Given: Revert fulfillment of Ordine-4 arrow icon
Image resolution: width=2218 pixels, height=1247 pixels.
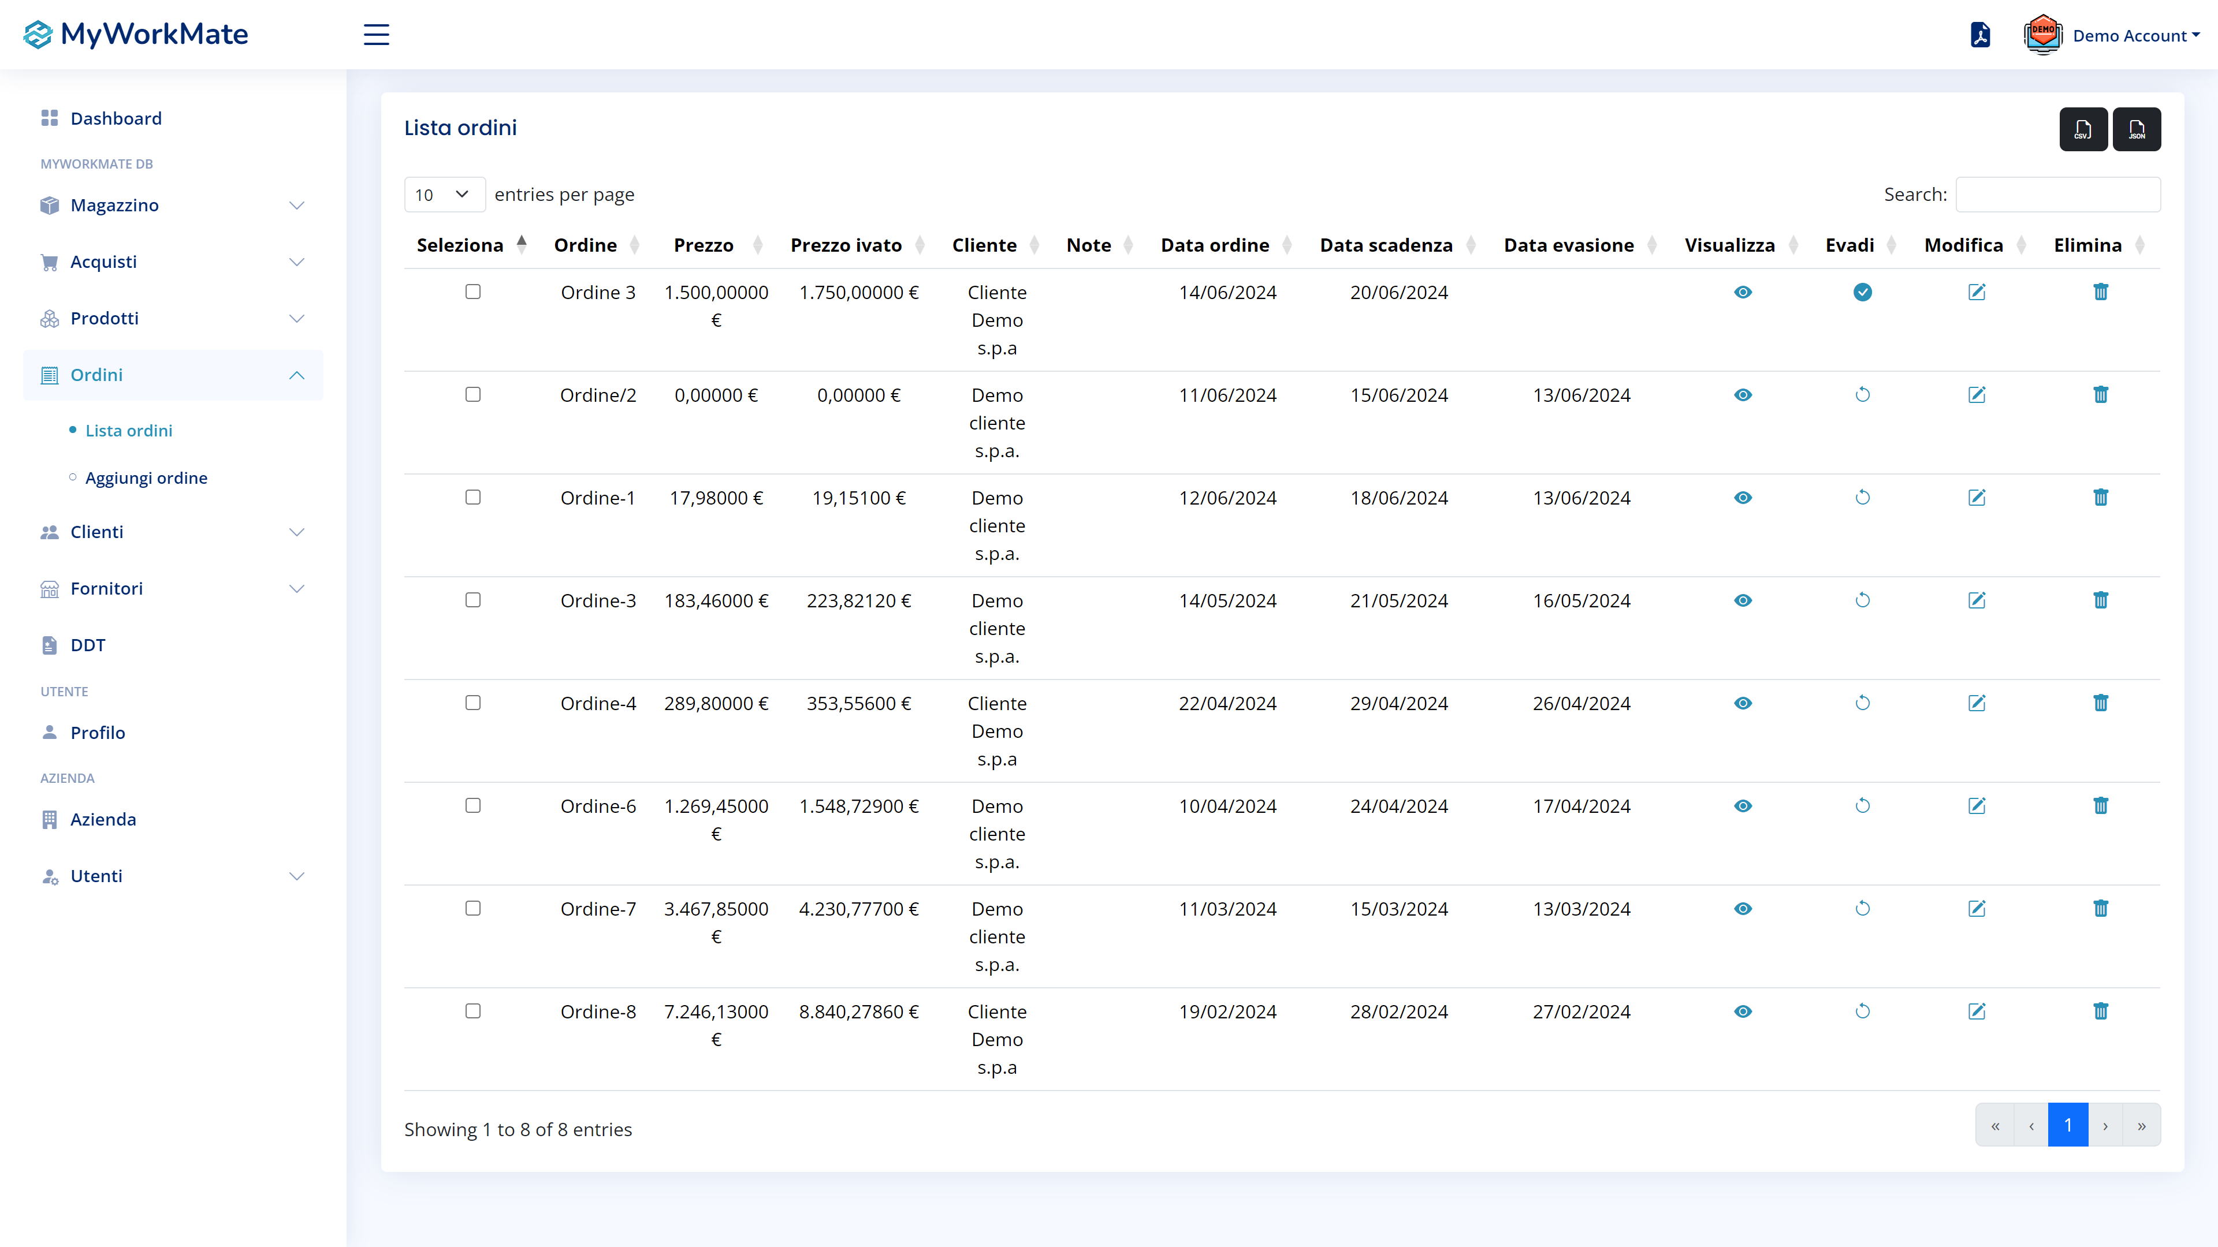Looking at the screenshot, I should (x=1862, y=703).
